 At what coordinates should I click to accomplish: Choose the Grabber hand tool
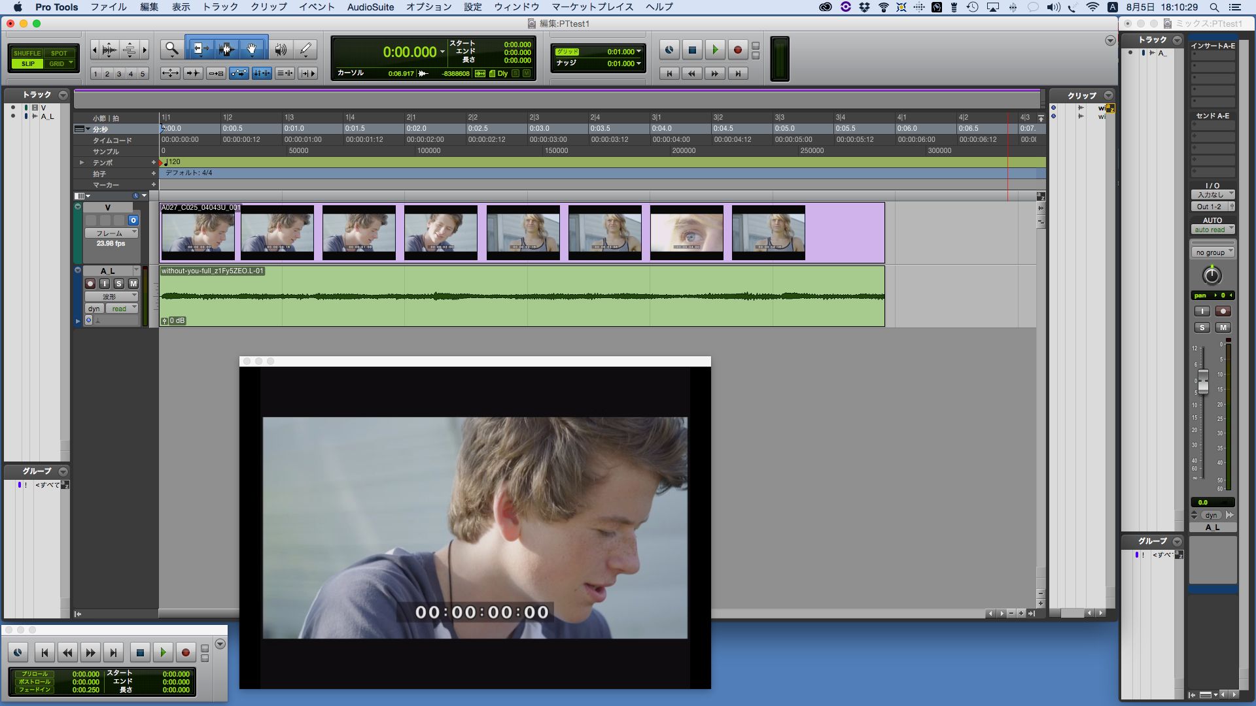pyautogui.click(x=252, y=50)
